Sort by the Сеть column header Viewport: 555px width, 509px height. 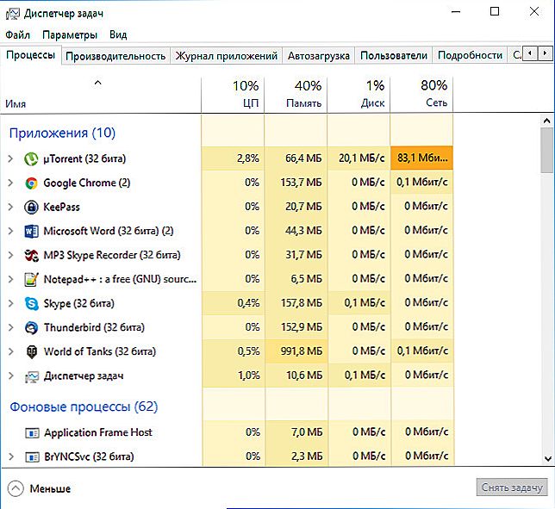421,95
